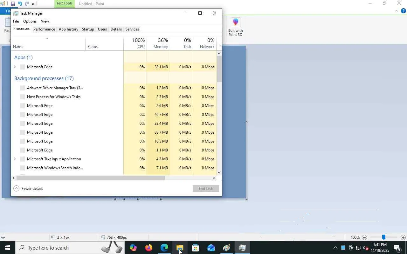Sort processes by the Memory column header

tap(158, 43)
